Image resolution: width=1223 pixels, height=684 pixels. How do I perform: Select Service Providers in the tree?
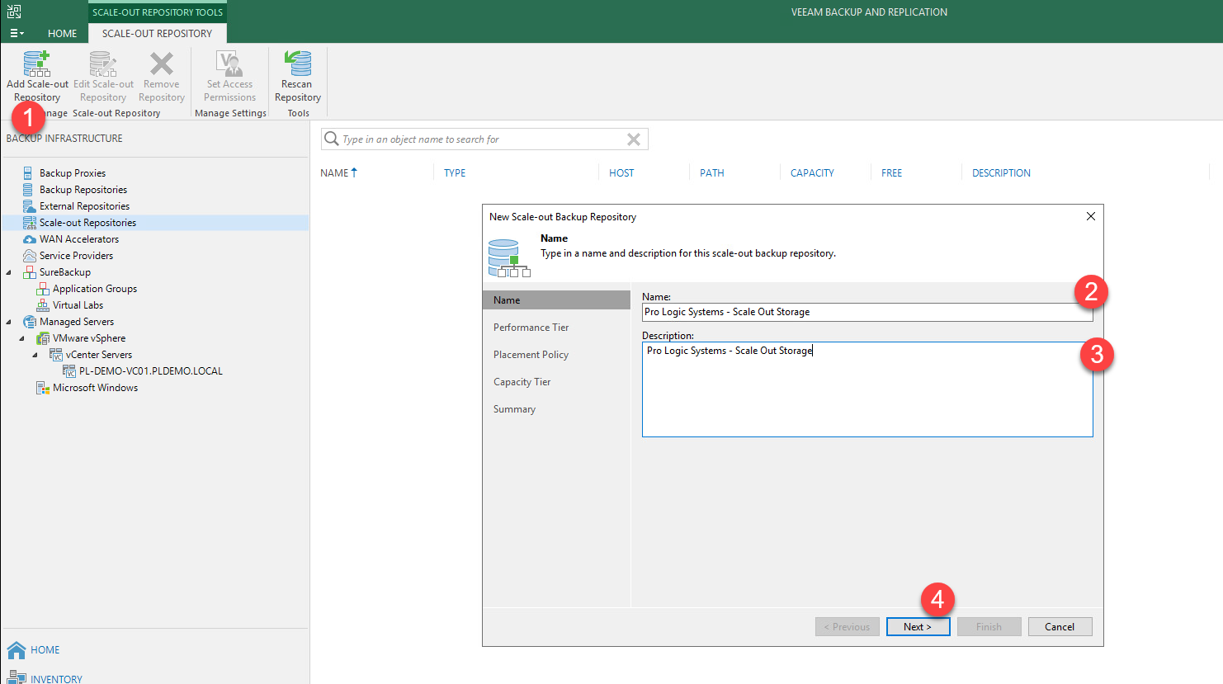pyautogui.click(x=76, y=256)
